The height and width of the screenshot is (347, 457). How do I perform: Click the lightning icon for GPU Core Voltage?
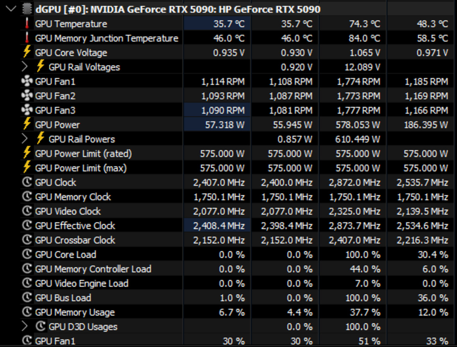pos(27,52)
